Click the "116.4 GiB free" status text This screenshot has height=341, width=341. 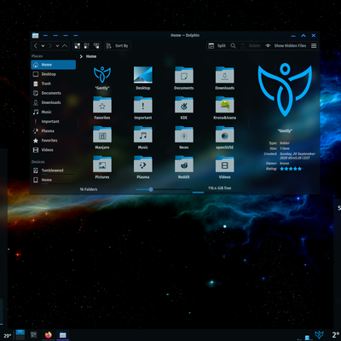[220, 188]
